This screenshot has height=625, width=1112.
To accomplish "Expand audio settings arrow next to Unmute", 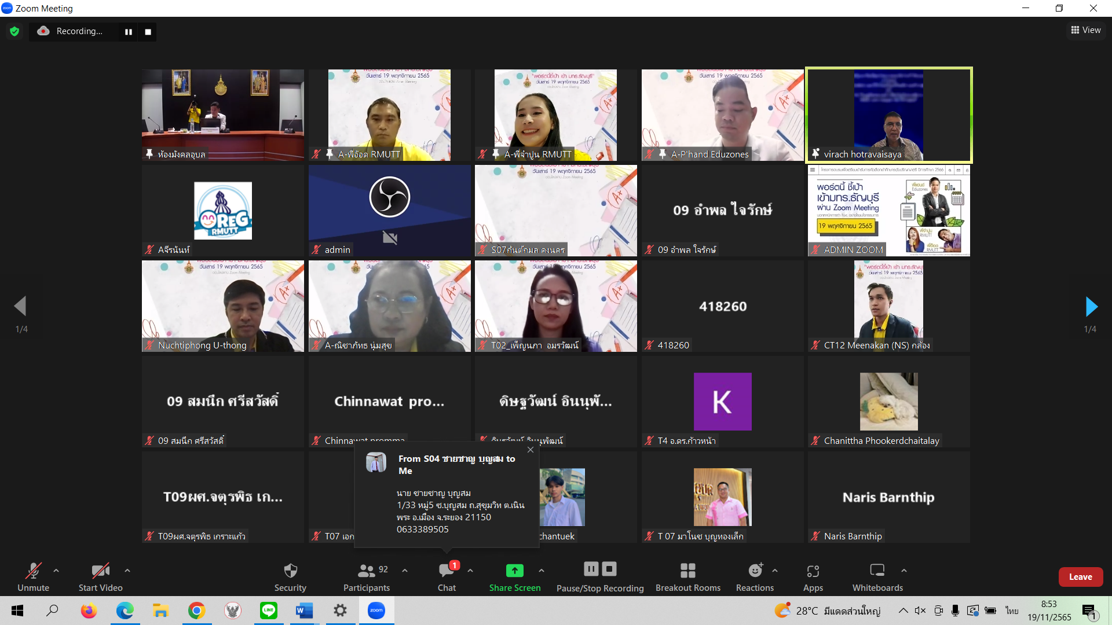I will tap(56, 571).
